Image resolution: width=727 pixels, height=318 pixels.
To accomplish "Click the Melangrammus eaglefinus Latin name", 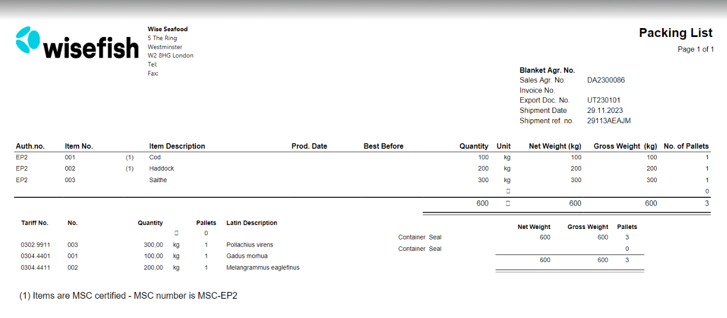I will click(262, 268).
